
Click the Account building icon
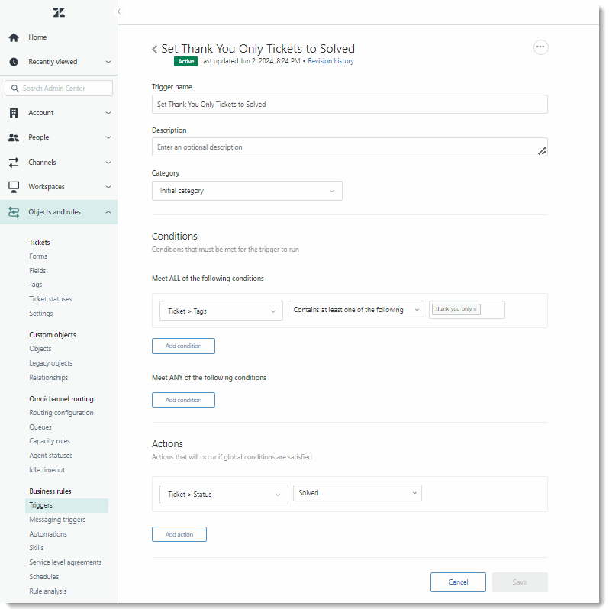(14, 113)
